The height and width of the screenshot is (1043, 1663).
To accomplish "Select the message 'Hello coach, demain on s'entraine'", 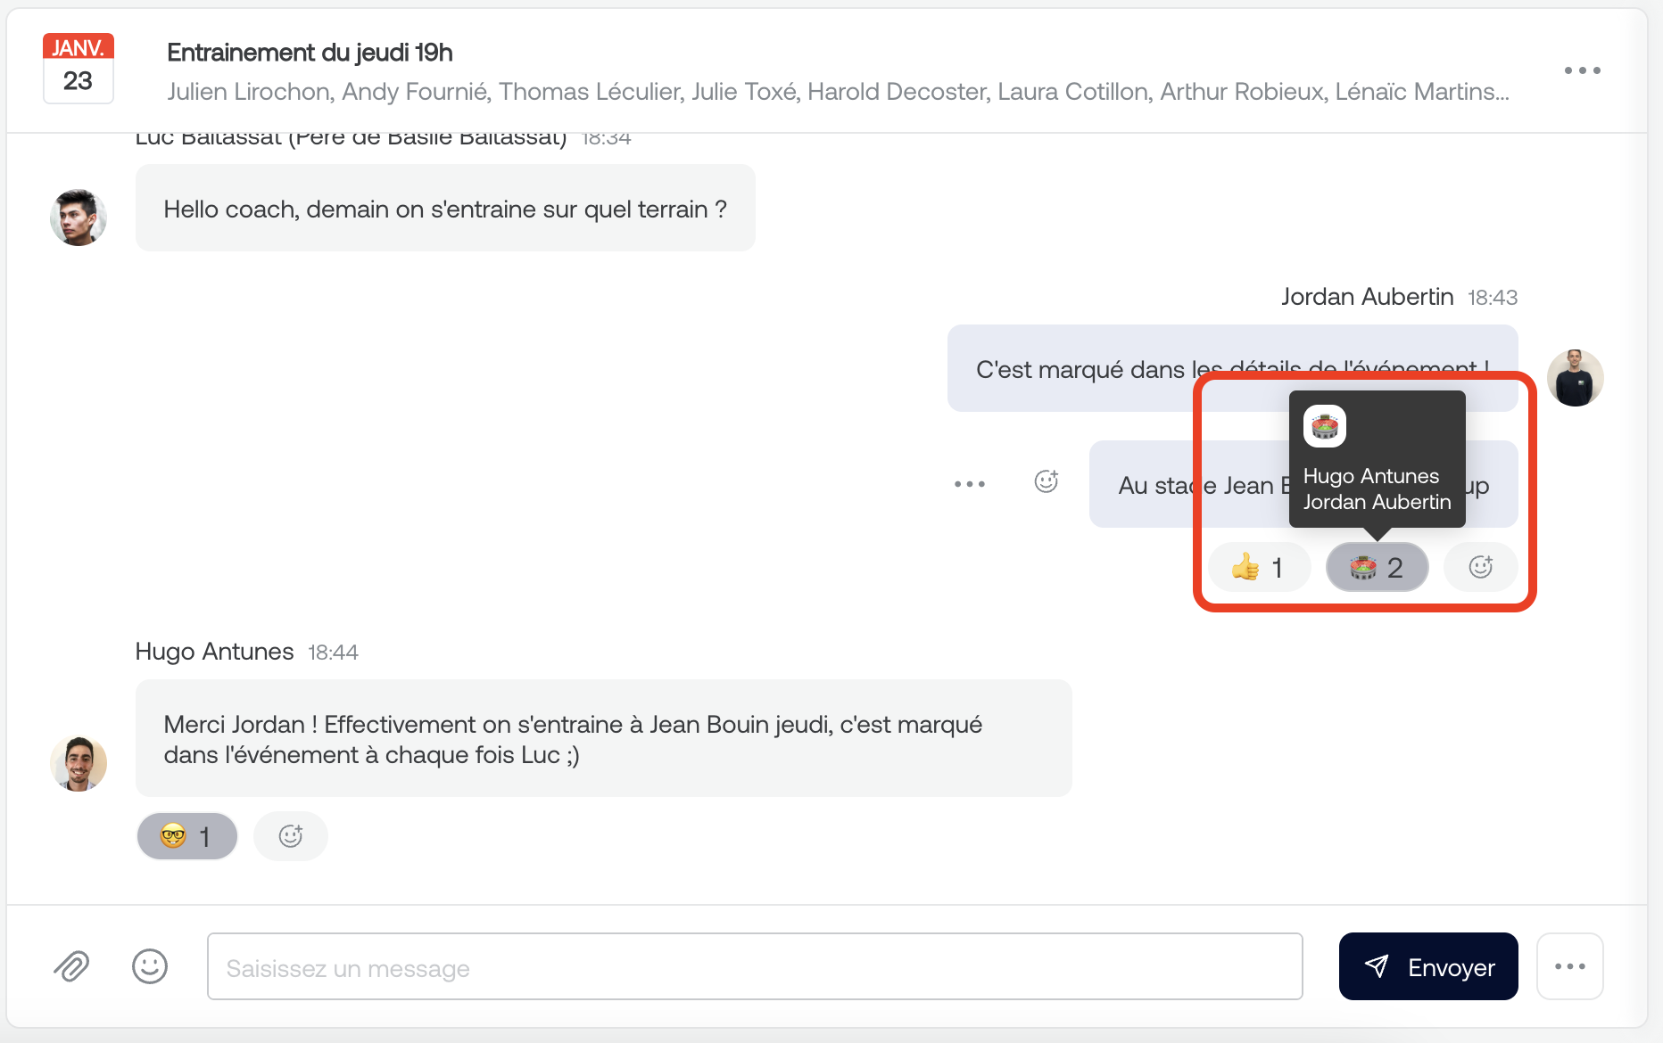I will click(445, 208).
